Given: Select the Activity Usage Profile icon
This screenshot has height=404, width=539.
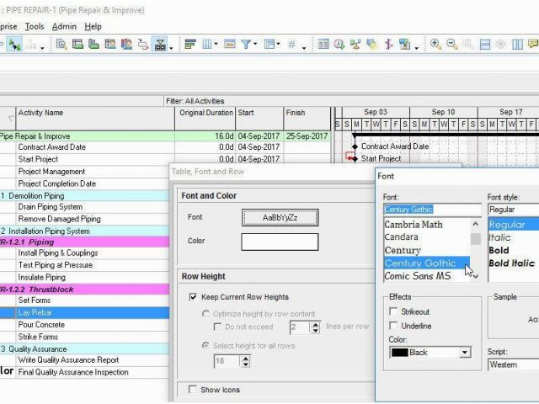Looking at the screenshot, I should [93, 45].
